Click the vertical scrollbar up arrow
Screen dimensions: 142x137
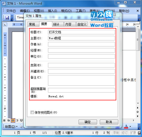[x=138, y=27]
